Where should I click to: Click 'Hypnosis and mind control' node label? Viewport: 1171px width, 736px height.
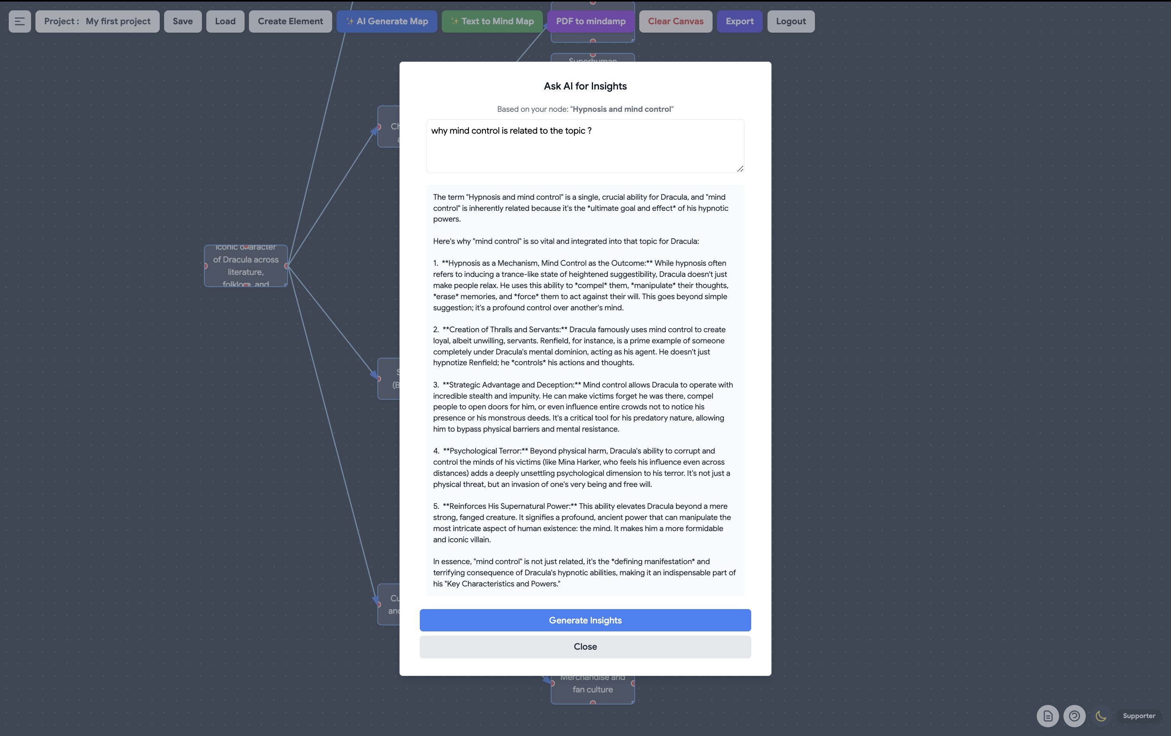621,109
